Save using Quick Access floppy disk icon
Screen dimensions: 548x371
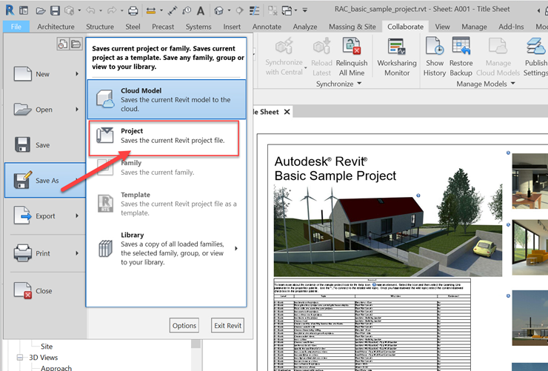[55, 11]
